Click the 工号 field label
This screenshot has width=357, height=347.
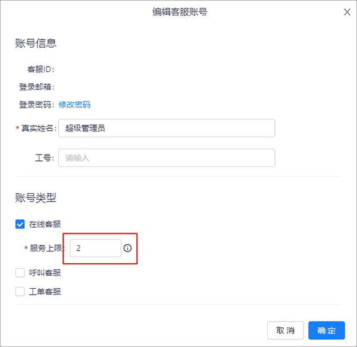click(45, 157)
